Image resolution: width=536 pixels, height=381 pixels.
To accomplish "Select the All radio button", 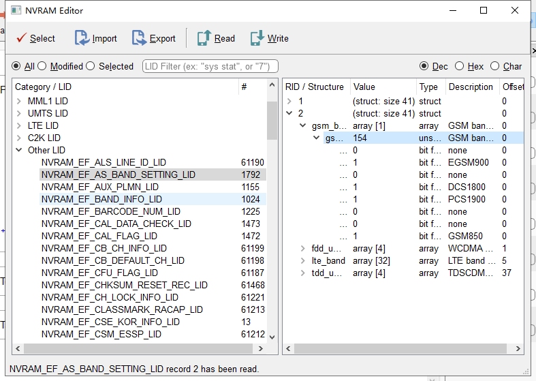I will (x=17, y=66).
